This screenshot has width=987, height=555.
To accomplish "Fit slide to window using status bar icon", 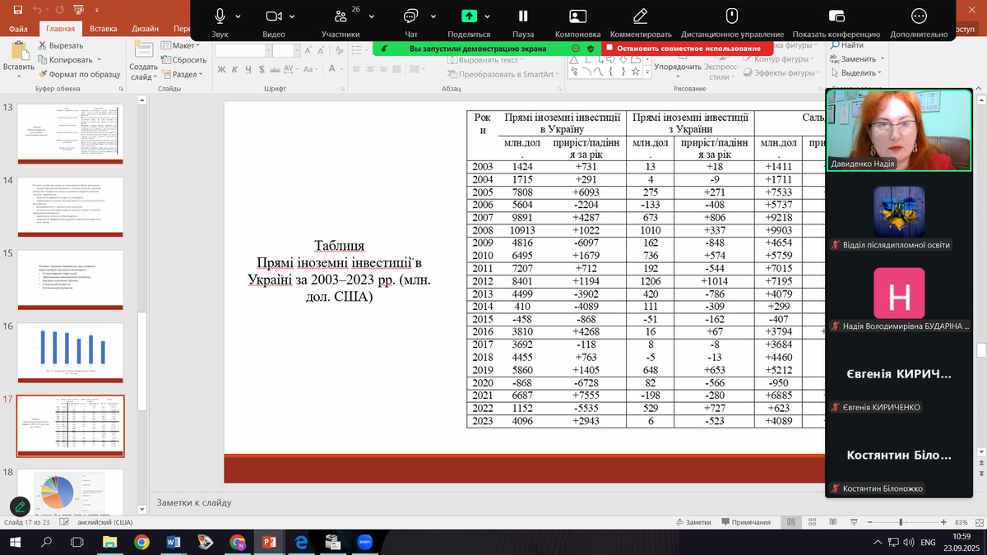I will click(x=979, y=522).
